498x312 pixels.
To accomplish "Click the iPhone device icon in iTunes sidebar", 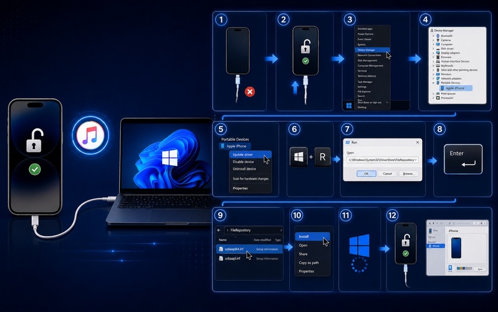I will pyautogui.click(x=430, y=246).
